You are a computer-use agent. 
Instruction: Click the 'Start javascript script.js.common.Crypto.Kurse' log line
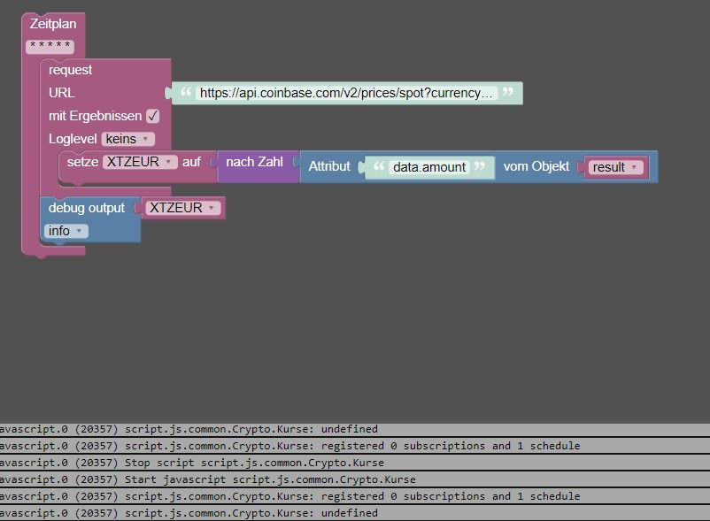355,479
